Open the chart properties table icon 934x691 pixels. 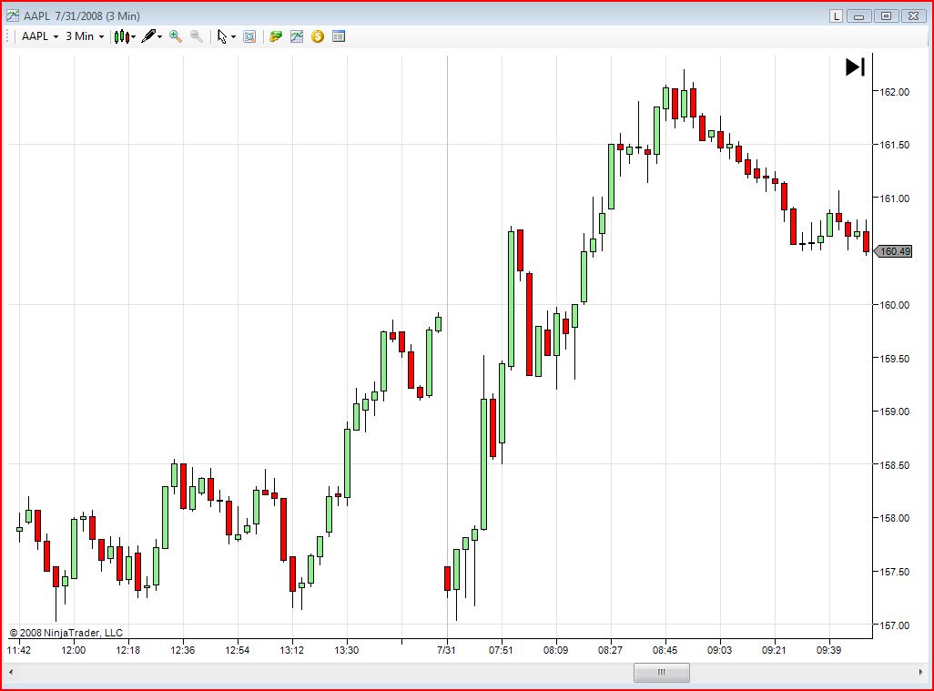coord(339,36)
